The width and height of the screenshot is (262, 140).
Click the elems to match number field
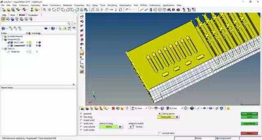tap(131, 127)
